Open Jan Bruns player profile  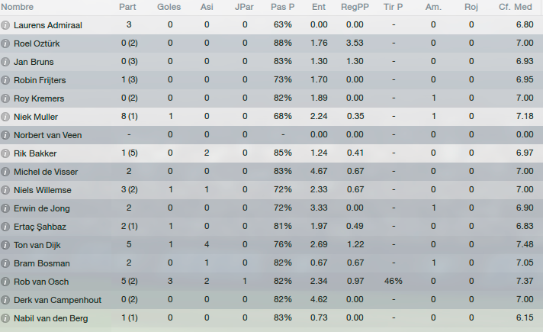34,62
